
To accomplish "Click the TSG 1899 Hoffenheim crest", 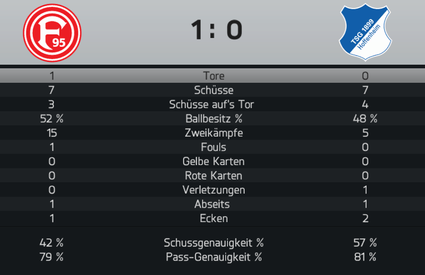I will pos(365,32).
